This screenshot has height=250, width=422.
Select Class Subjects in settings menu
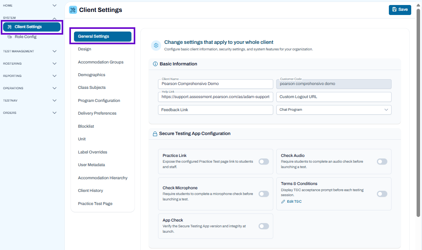(92, 88)
